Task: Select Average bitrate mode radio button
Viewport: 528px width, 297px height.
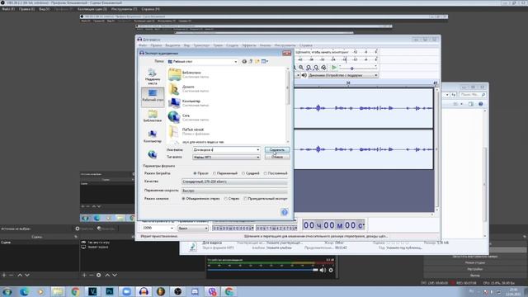Action: pyautogui.click(x=243, y=173)
